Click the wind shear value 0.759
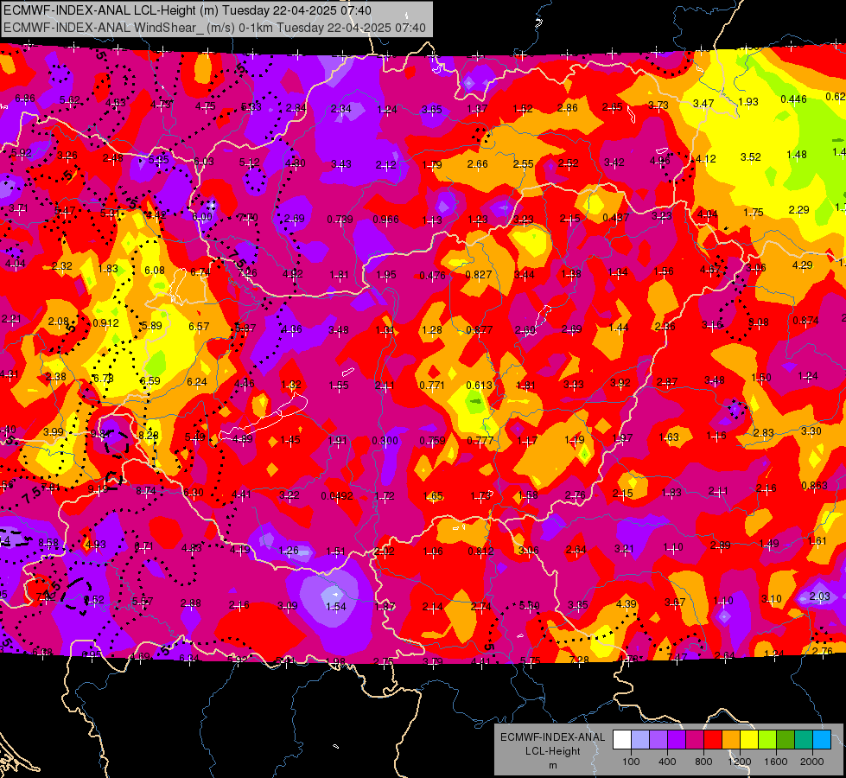This screenshot has width=846, height=778. point(433,441)
